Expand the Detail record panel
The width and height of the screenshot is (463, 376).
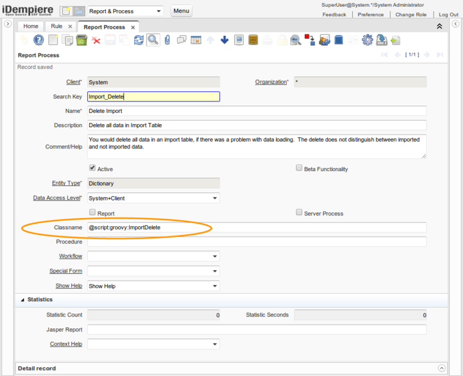pos(442,368)
